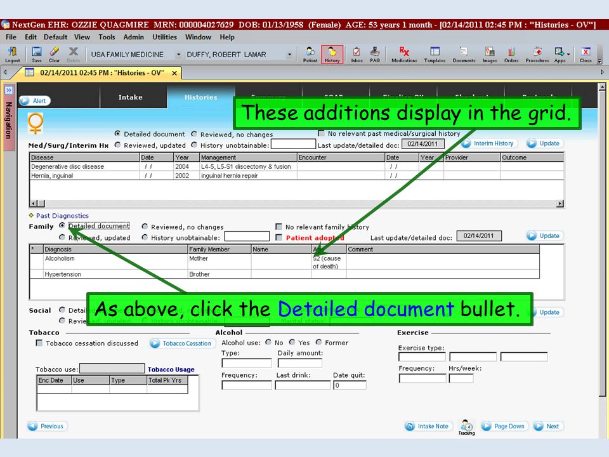The width and height of the screenshot is (609, 457).
Task: Open the Help menu
Action: 227,37
